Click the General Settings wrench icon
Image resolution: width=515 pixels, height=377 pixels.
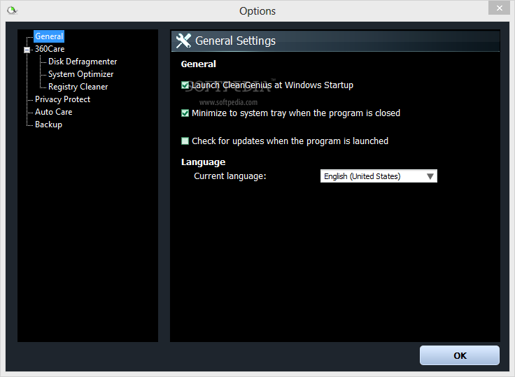[x=183, y=41]
